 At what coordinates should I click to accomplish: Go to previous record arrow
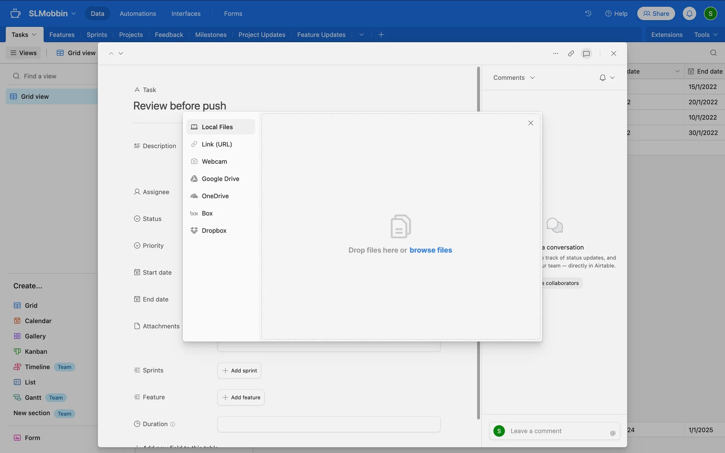tap(111, 53)
